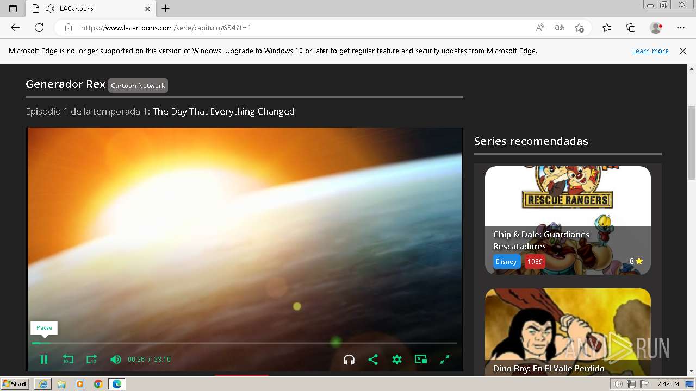
Task: Launch Internet Explorer from taskbar
Action: pos(43,384)
